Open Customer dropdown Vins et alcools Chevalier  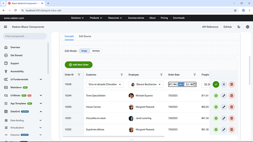coord(104,85)
